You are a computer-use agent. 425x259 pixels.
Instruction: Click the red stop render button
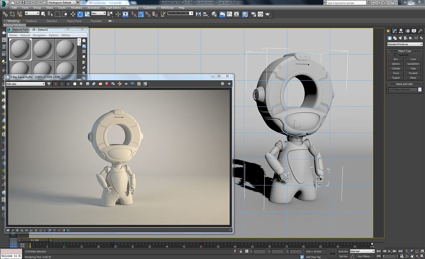coord(107,84)
